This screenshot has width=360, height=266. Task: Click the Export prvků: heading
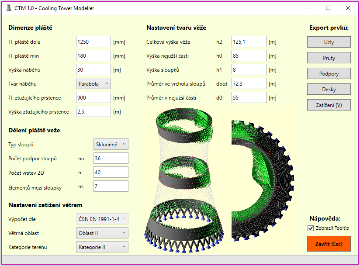(x=329, y=28)
